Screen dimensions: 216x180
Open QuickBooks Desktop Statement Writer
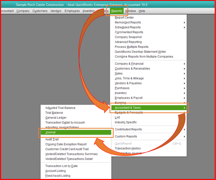pos(149,52)
